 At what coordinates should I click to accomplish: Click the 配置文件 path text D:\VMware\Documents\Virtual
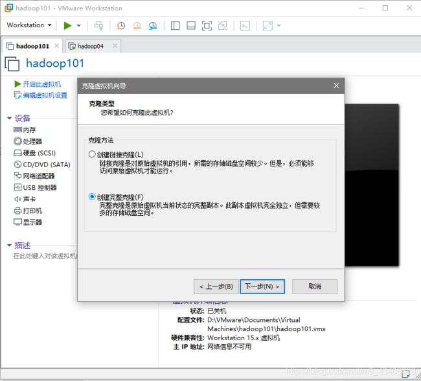coord(254,320)
